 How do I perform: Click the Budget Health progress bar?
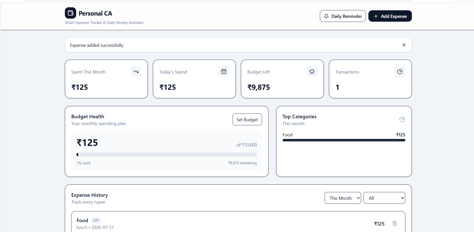tap(167, 155)
